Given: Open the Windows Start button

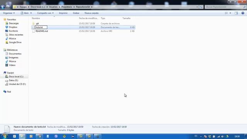Looking at the screenshot, I should click(4, 136).
